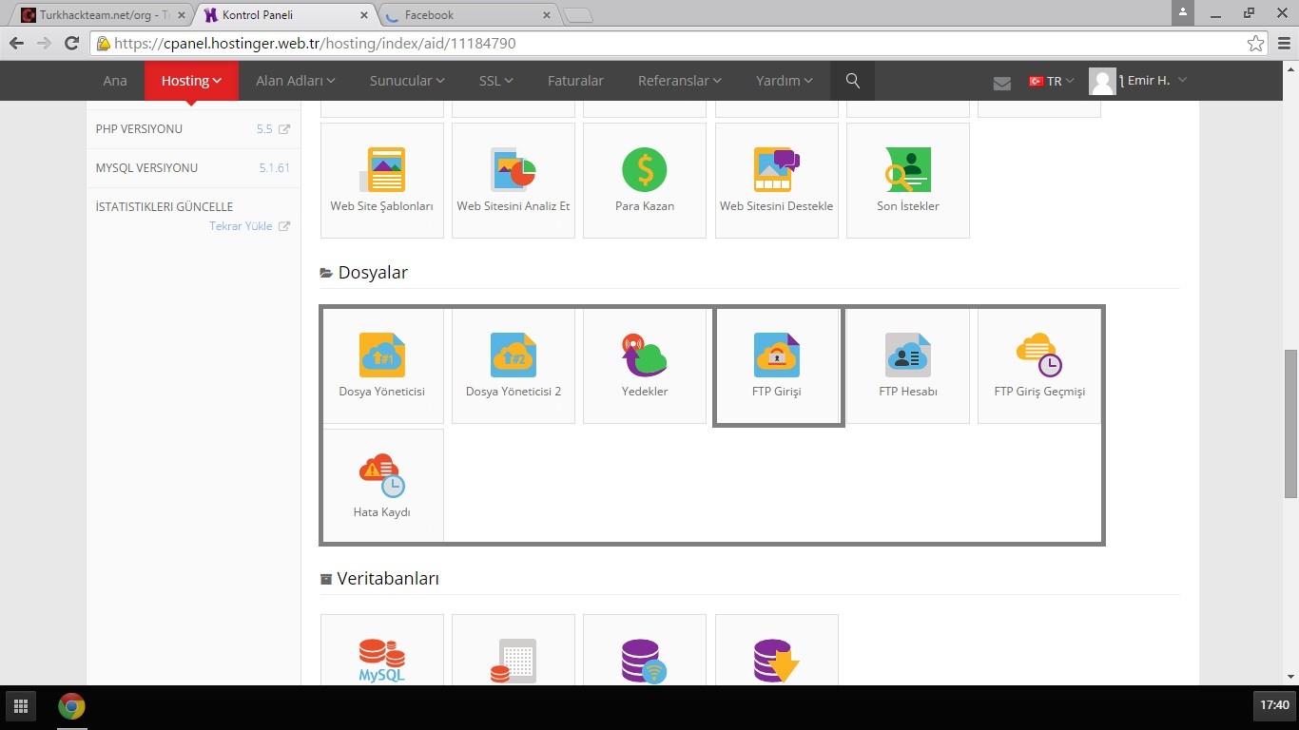The height and width of the screenshot is (730, 1299).
Task: Switch to the Facebook tab
Action: point(466,15)
